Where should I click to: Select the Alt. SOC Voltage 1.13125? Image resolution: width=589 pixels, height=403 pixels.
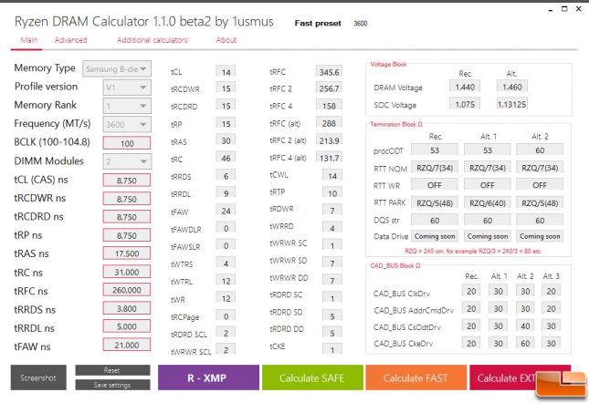point(512,104)
